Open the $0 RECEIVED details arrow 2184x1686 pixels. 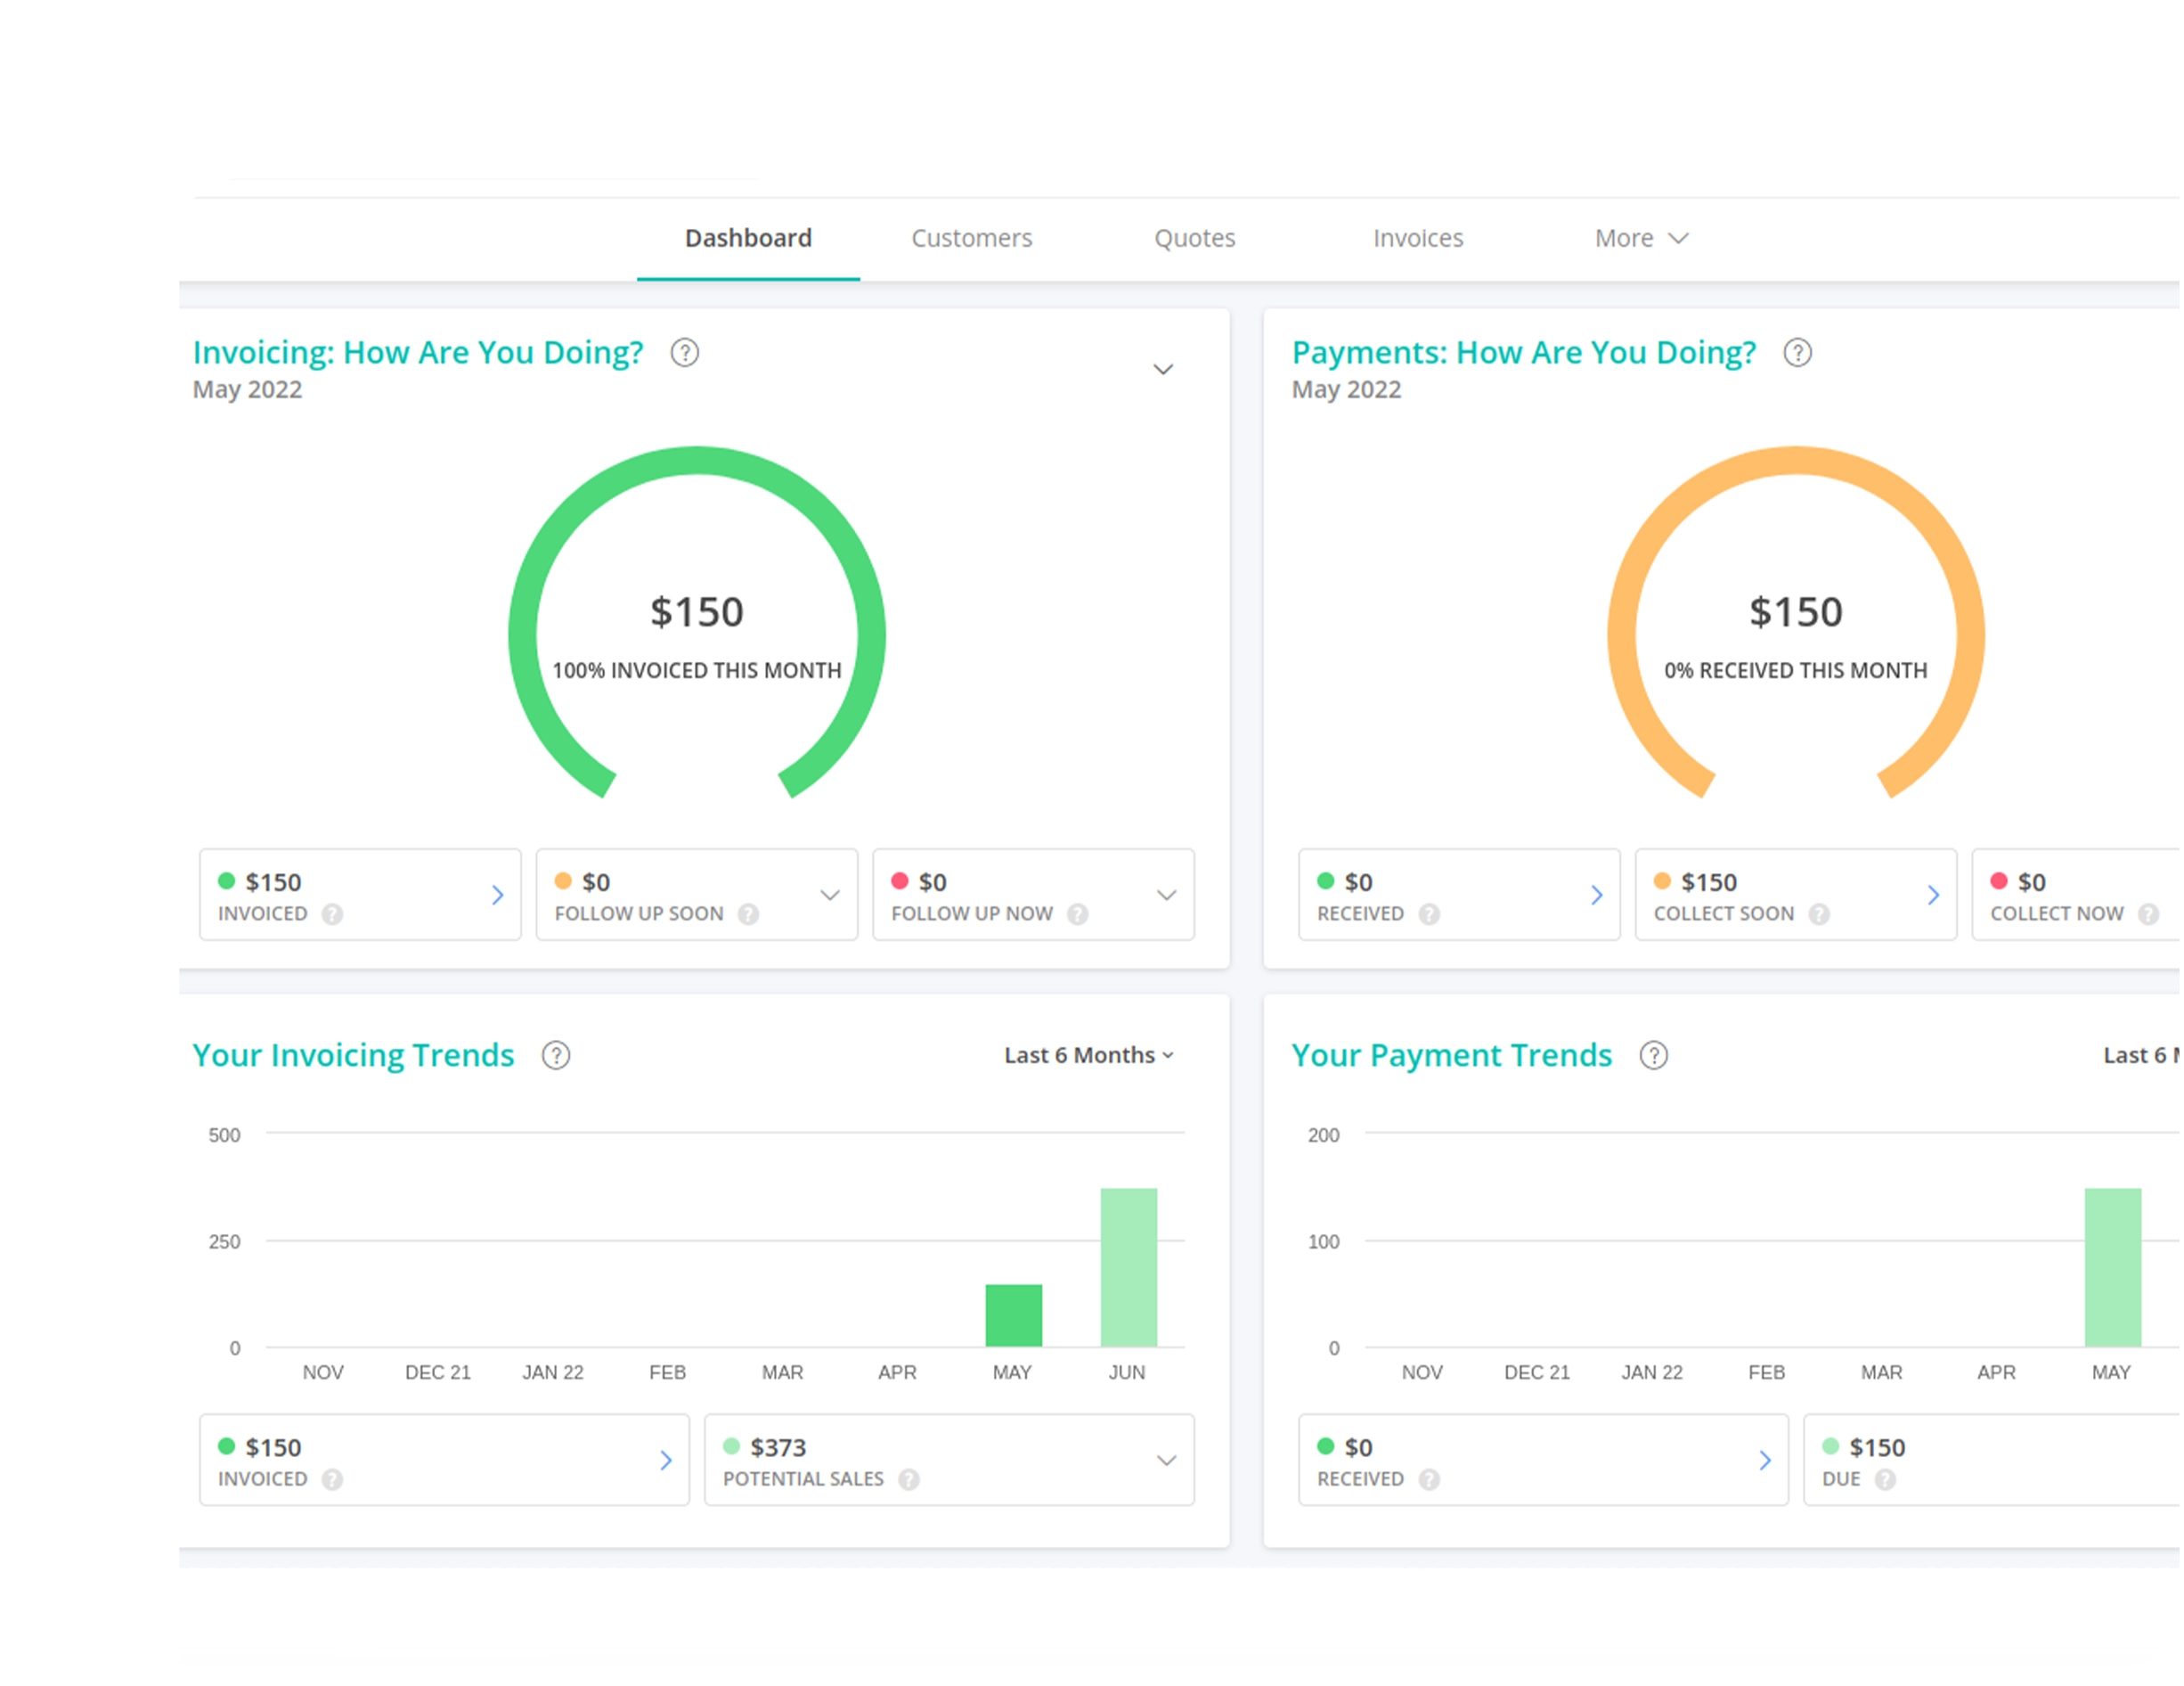coord(1597,896)
